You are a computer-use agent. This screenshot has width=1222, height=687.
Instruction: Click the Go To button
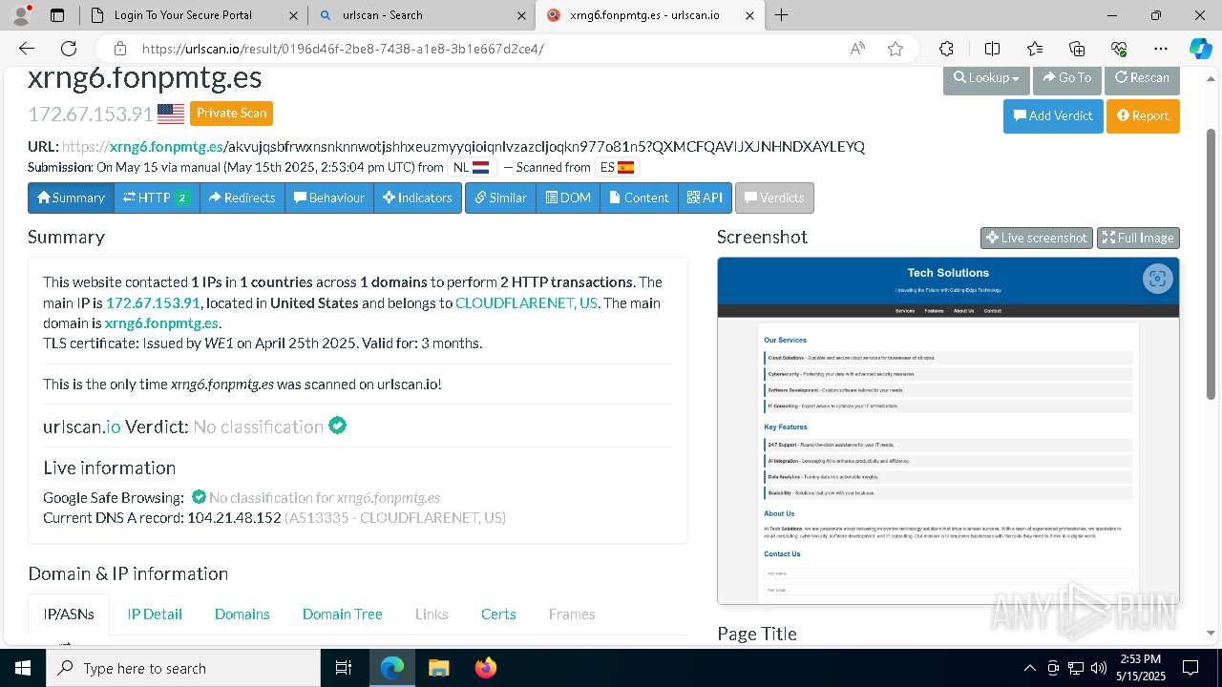pos(1066,79)
